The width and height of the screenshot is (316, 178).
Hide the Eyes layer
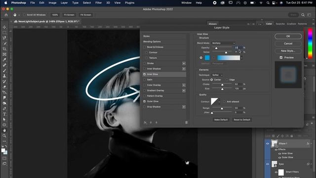(x=268, y=164)
